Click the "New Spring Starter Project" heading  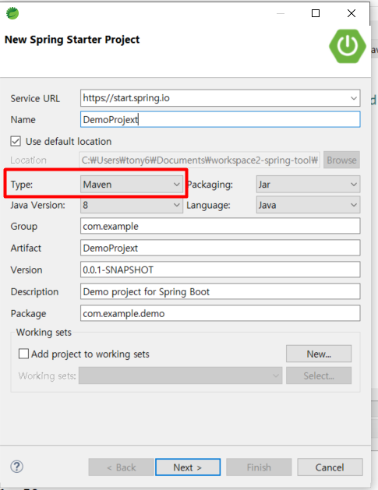[x=72, y=40]
